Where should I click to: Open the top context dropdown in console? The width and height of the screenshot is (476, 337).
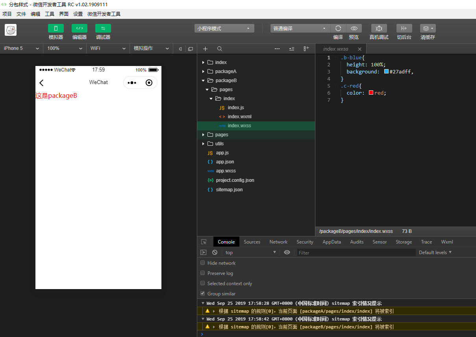250,253
